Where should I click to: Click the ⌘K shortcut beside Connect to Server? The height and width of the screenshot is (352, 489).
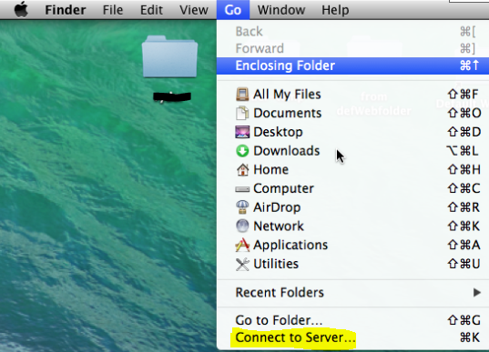tap(470, 337)
